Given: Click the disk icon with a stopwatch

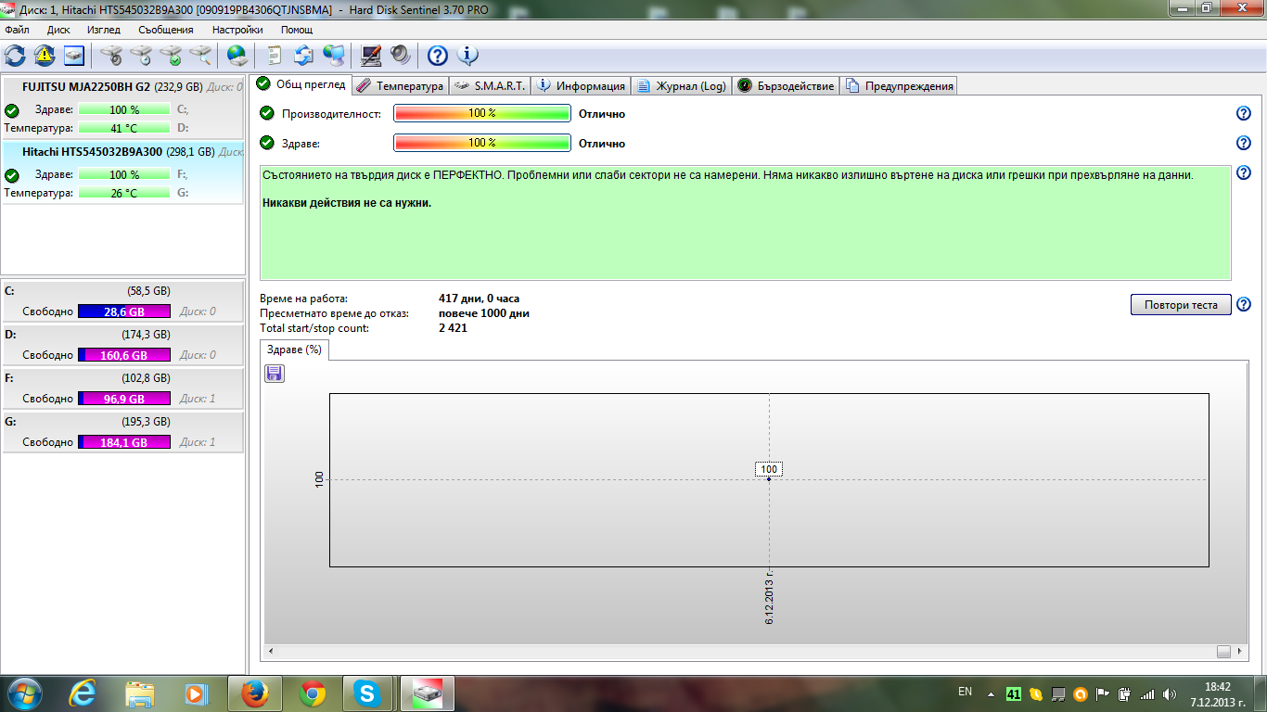Looking at the screenshot, I should point(111,55).
